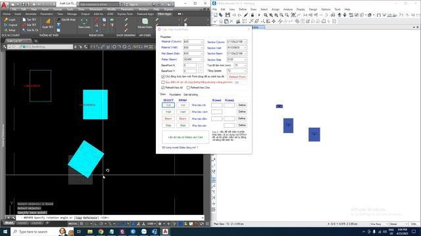The image size is (421, 236).
Task: Open the Section Wall dropdown
Action: (237, 48)
